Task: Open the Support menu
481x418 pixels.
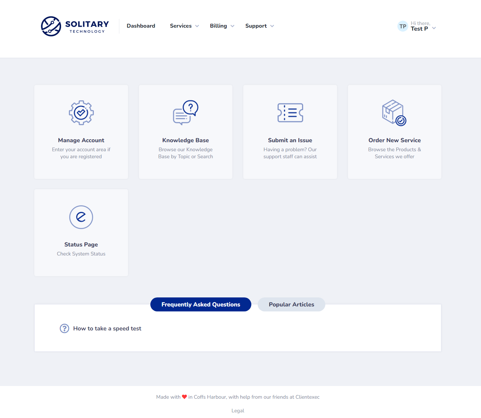Action: point(256,26)
